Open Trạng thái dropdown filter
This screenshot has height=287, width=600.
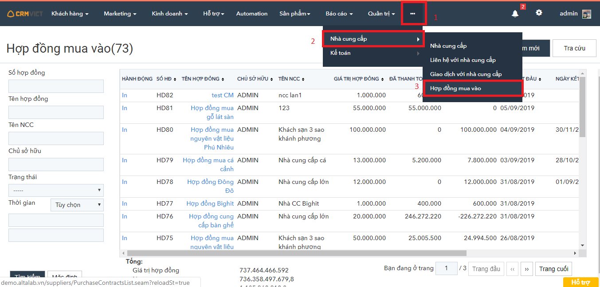point(56,190)
